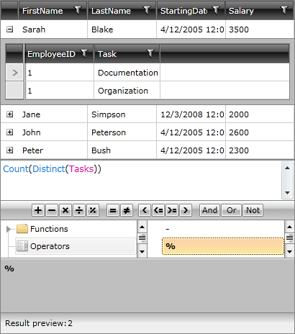Insert the modulo percent operator button
The width and height of the screenshot is (295, 334).
(x=93, y=210)
